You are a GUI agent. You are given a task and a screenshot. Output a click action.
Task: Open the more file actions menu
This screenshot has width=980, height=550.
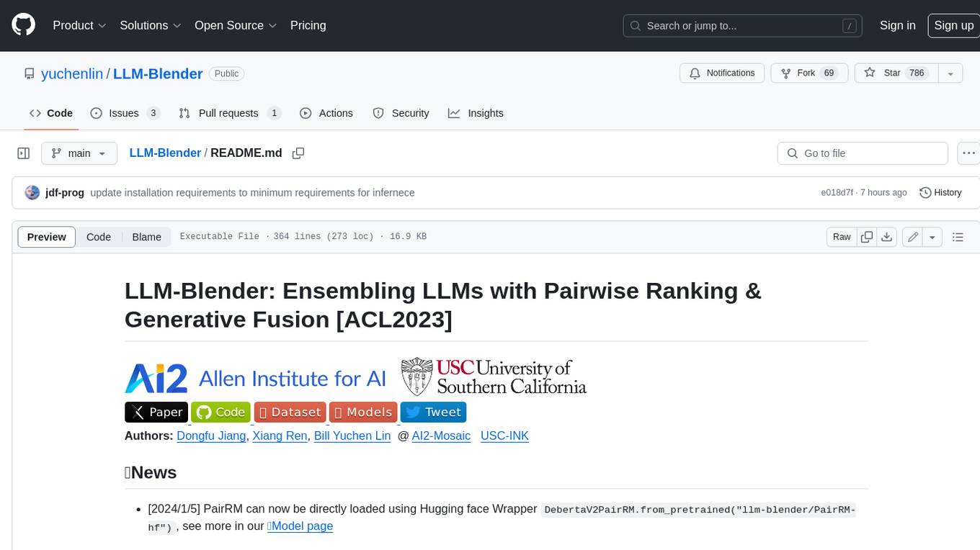point(968,153)
